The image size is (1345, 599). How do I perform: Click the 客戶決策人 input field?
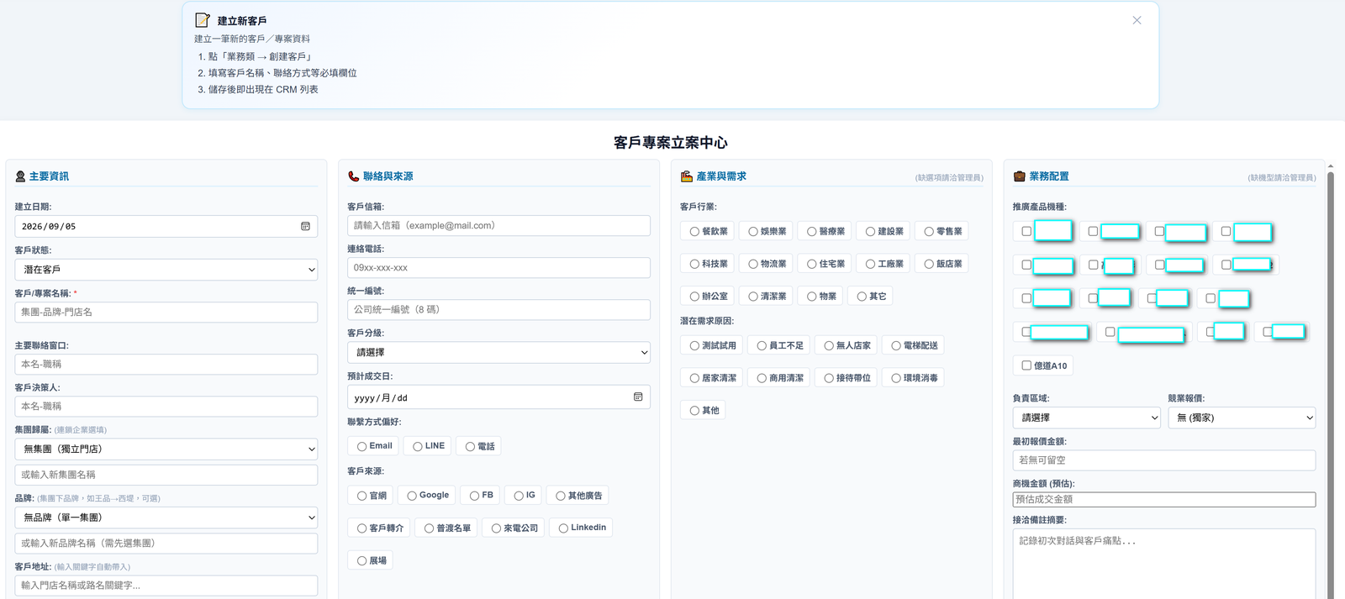pyautogui.click(x=166, y=407)
